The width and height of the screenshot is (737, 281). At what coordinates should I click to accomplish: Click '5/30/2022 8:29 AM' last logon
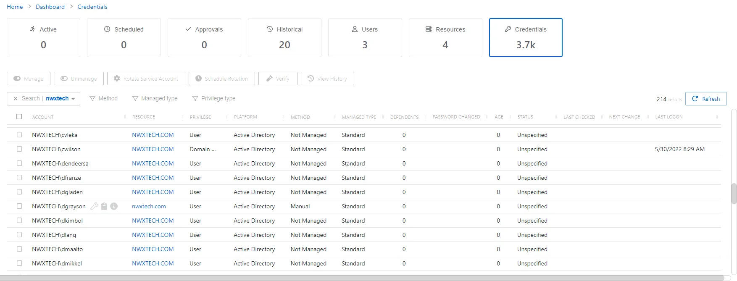point(680,149)
